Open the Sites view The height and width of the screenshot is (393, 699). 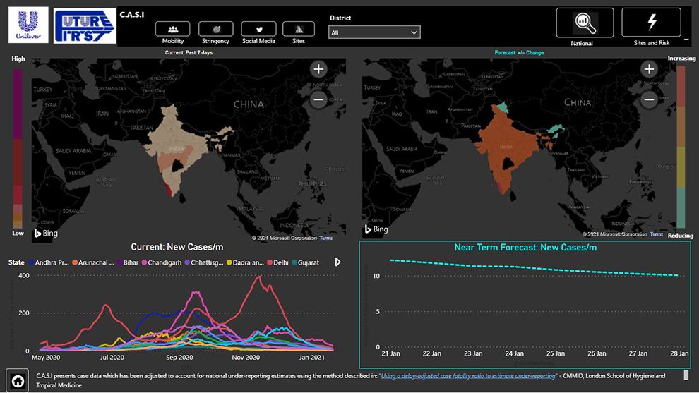tap(299, 30)
